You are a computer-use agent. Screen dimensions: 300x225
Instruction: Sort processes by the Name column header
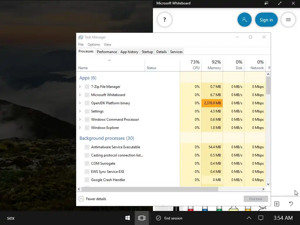click(110, 65)
